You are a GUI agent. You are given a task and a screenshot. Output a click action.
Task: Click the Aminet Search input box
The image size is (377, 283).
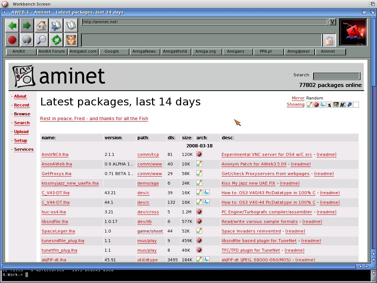click(337, 76)
